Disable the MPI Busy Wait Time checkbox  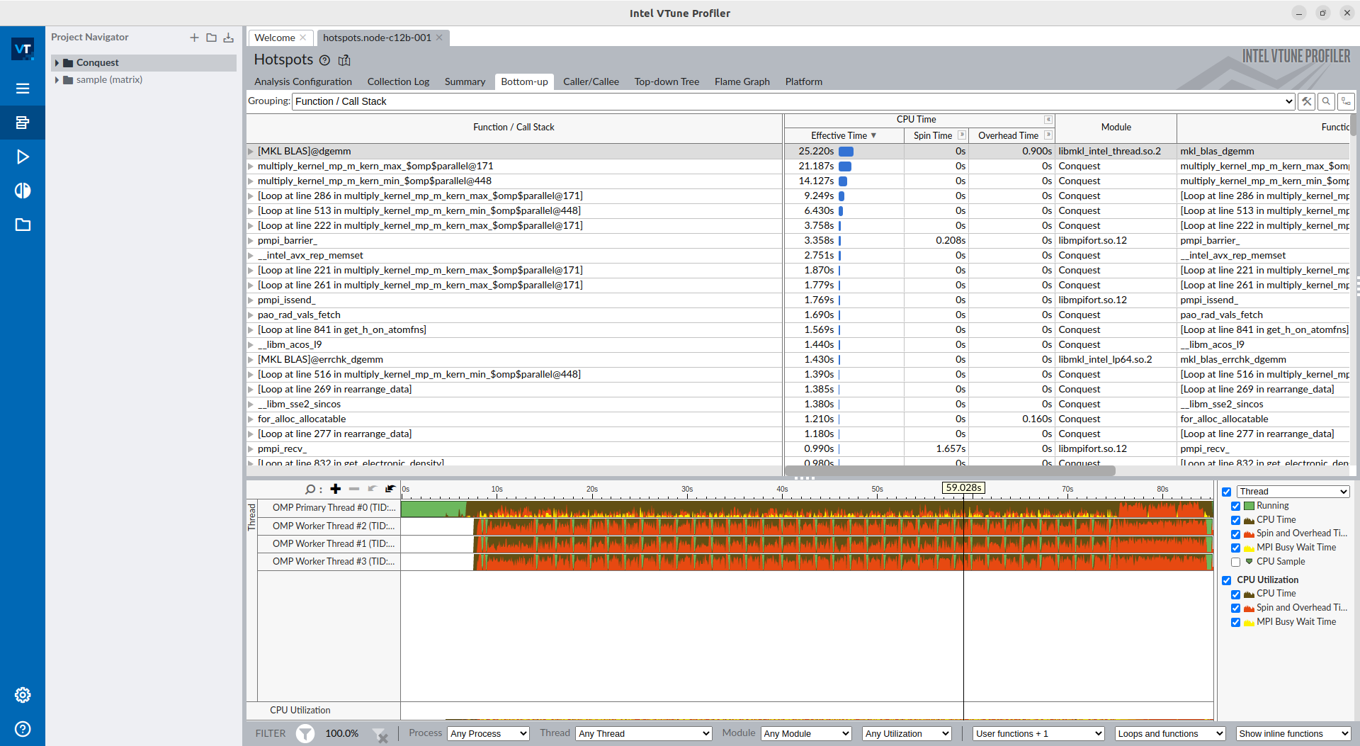point(1237,548)
